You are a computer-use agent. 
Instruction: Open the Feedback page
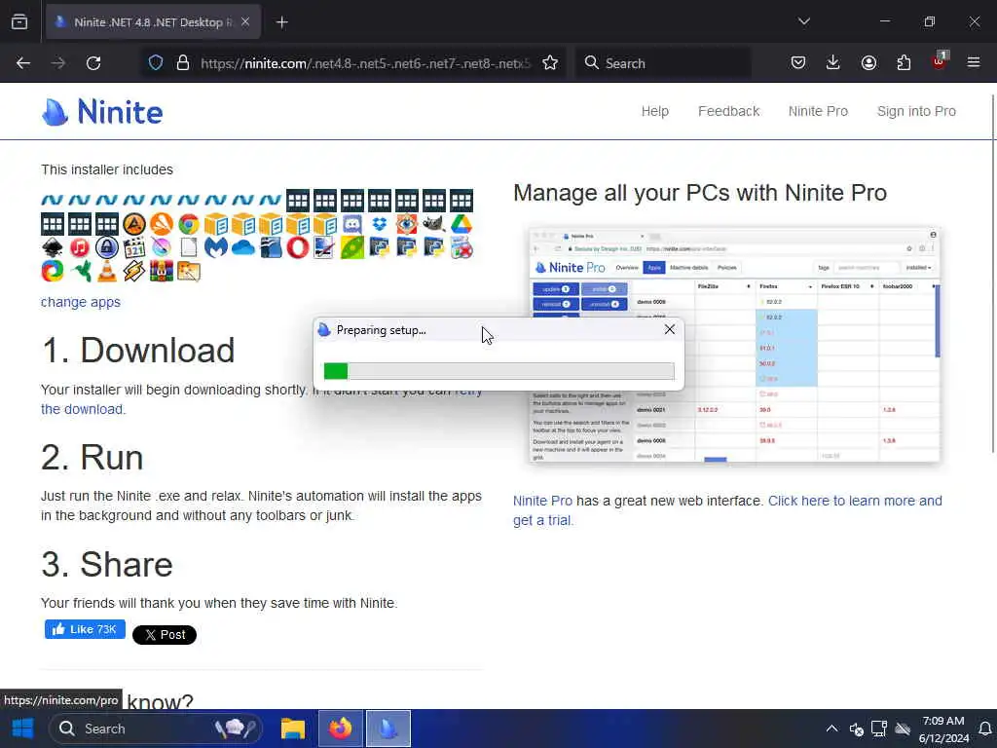coord(728,111)
